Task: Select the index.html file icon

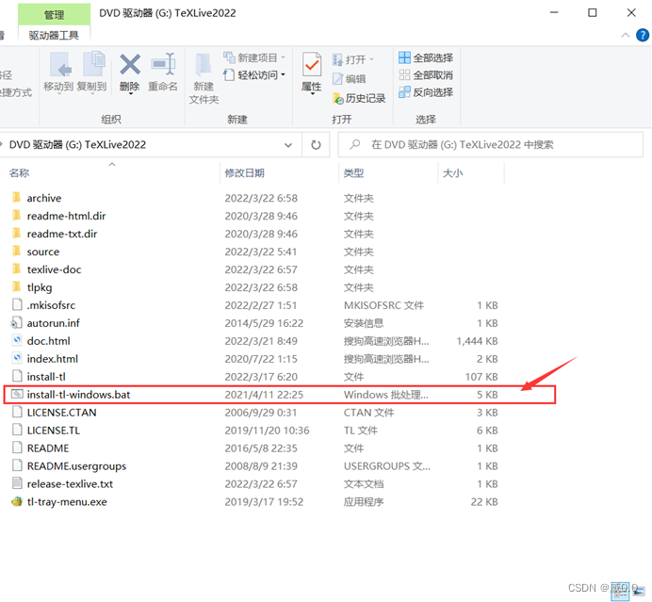Action: (x=17, y=358)
